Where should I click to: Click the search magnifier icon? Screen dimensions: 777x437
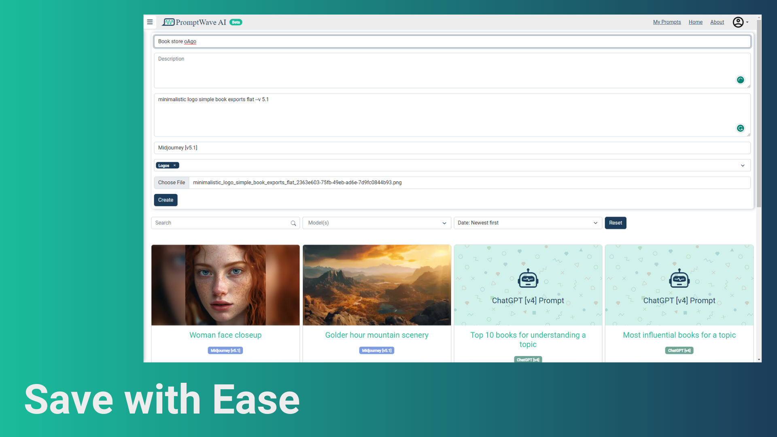(293, 223)
